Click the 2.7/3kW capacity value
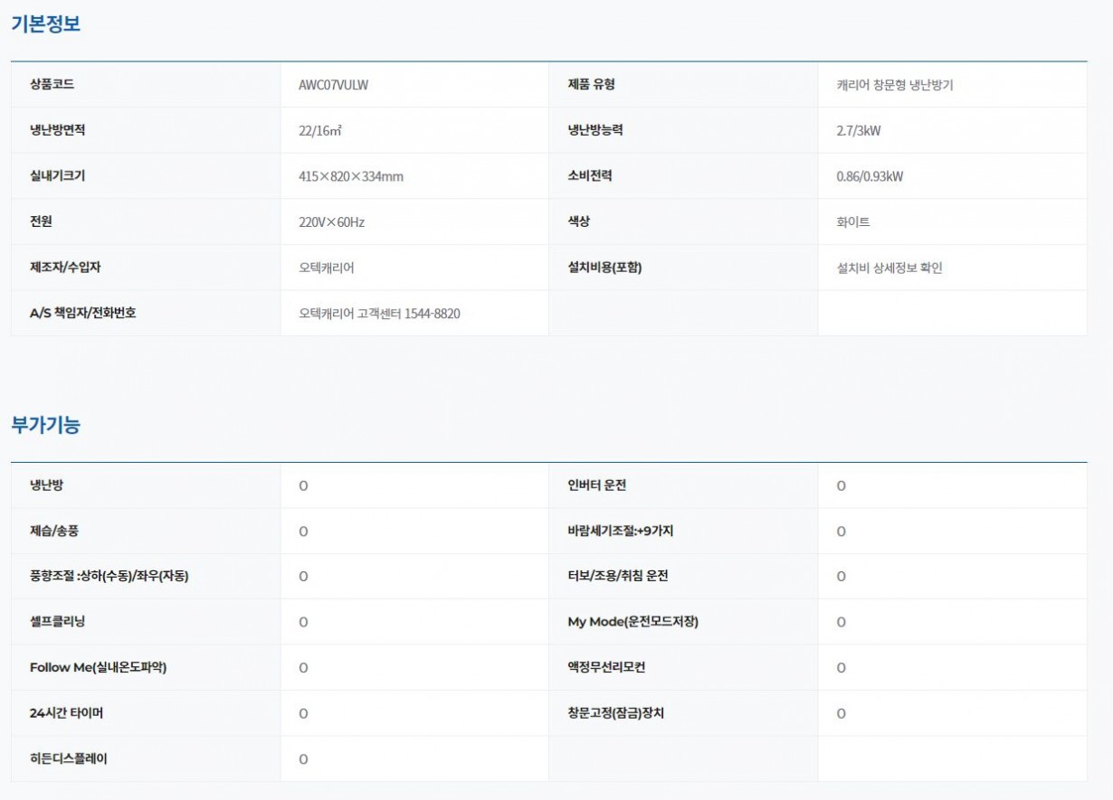1113x800 pixels. [858, 131]
